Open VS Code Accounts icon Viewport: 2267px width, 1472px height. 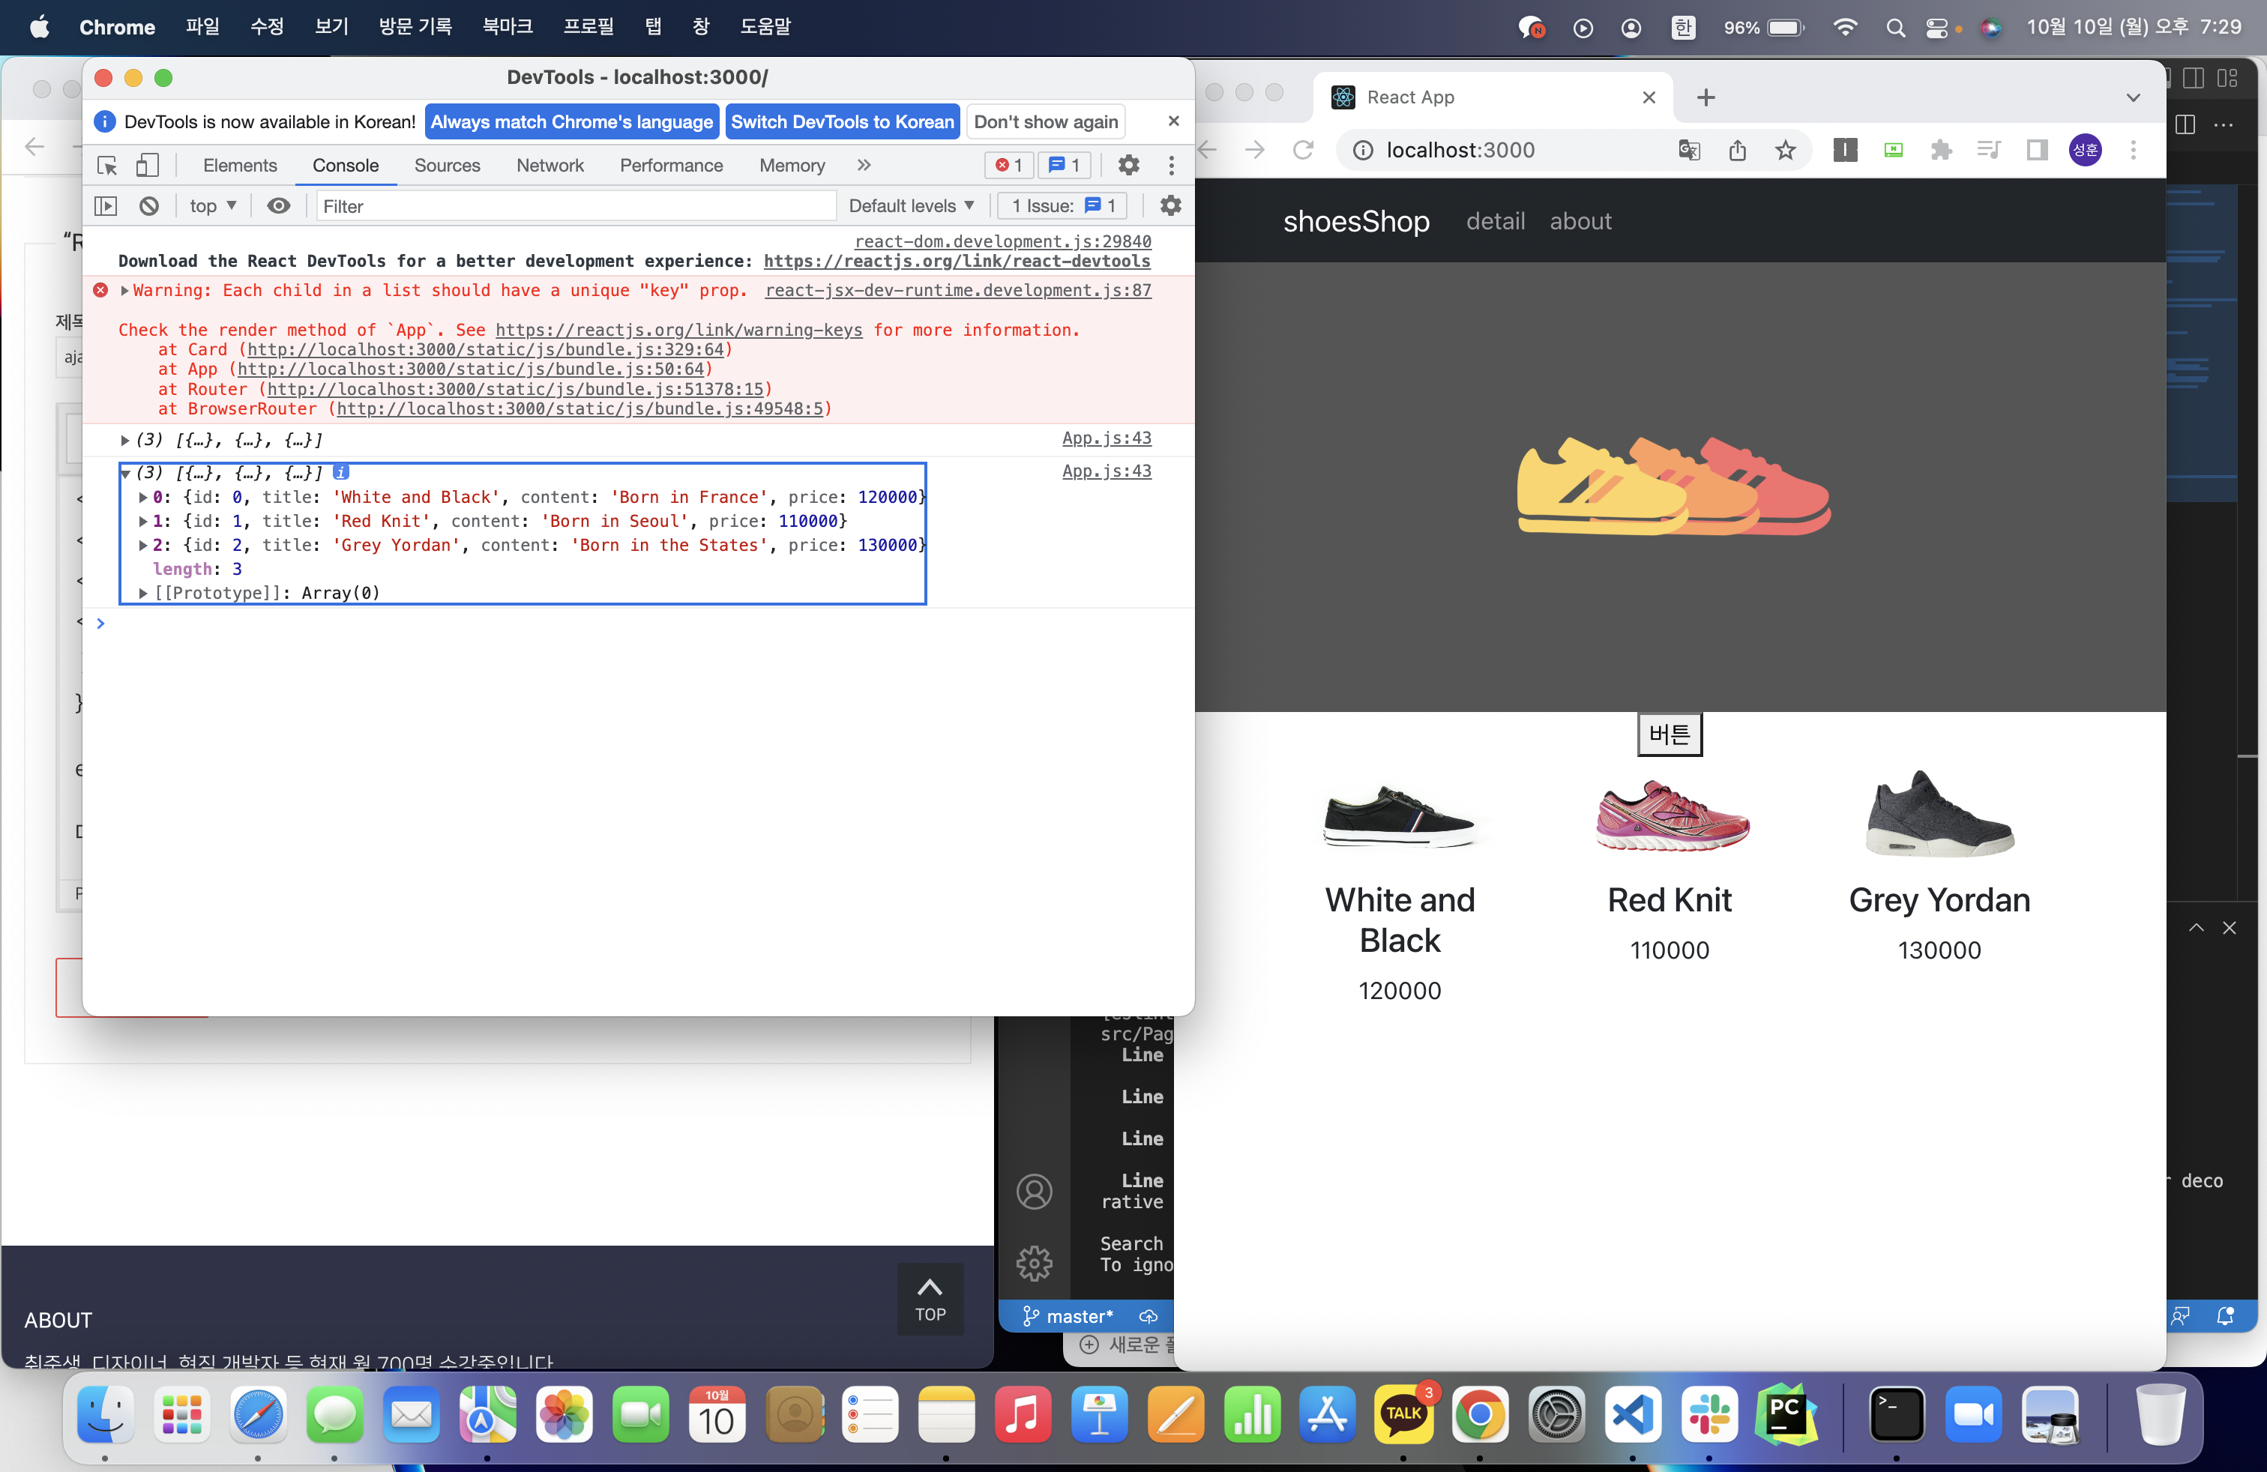(1034, 1191)
